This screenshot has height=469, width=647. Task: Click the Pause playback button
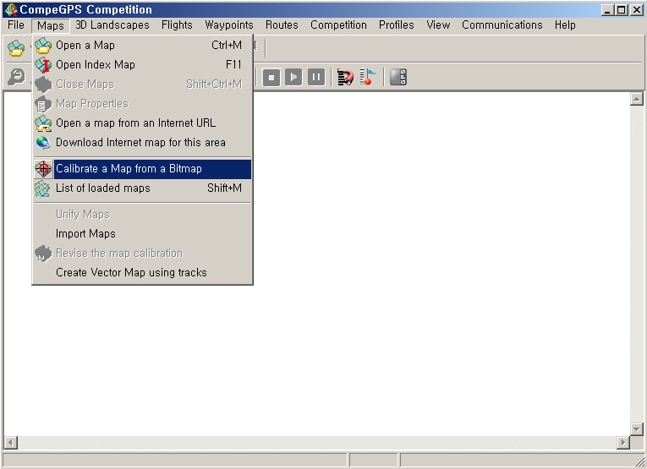316,77
